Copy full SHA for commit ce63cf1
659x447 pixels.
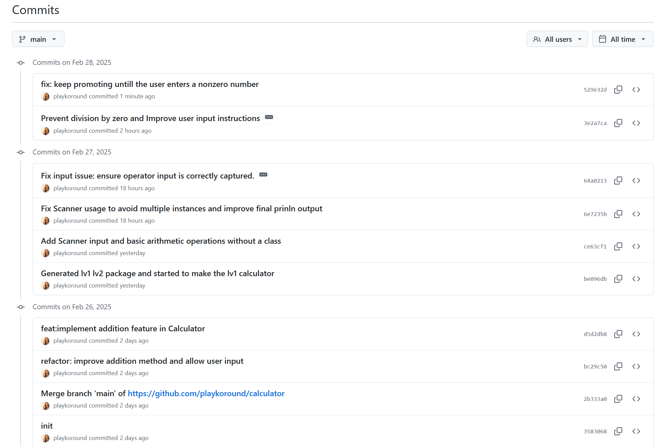click(x=618, y=246)
